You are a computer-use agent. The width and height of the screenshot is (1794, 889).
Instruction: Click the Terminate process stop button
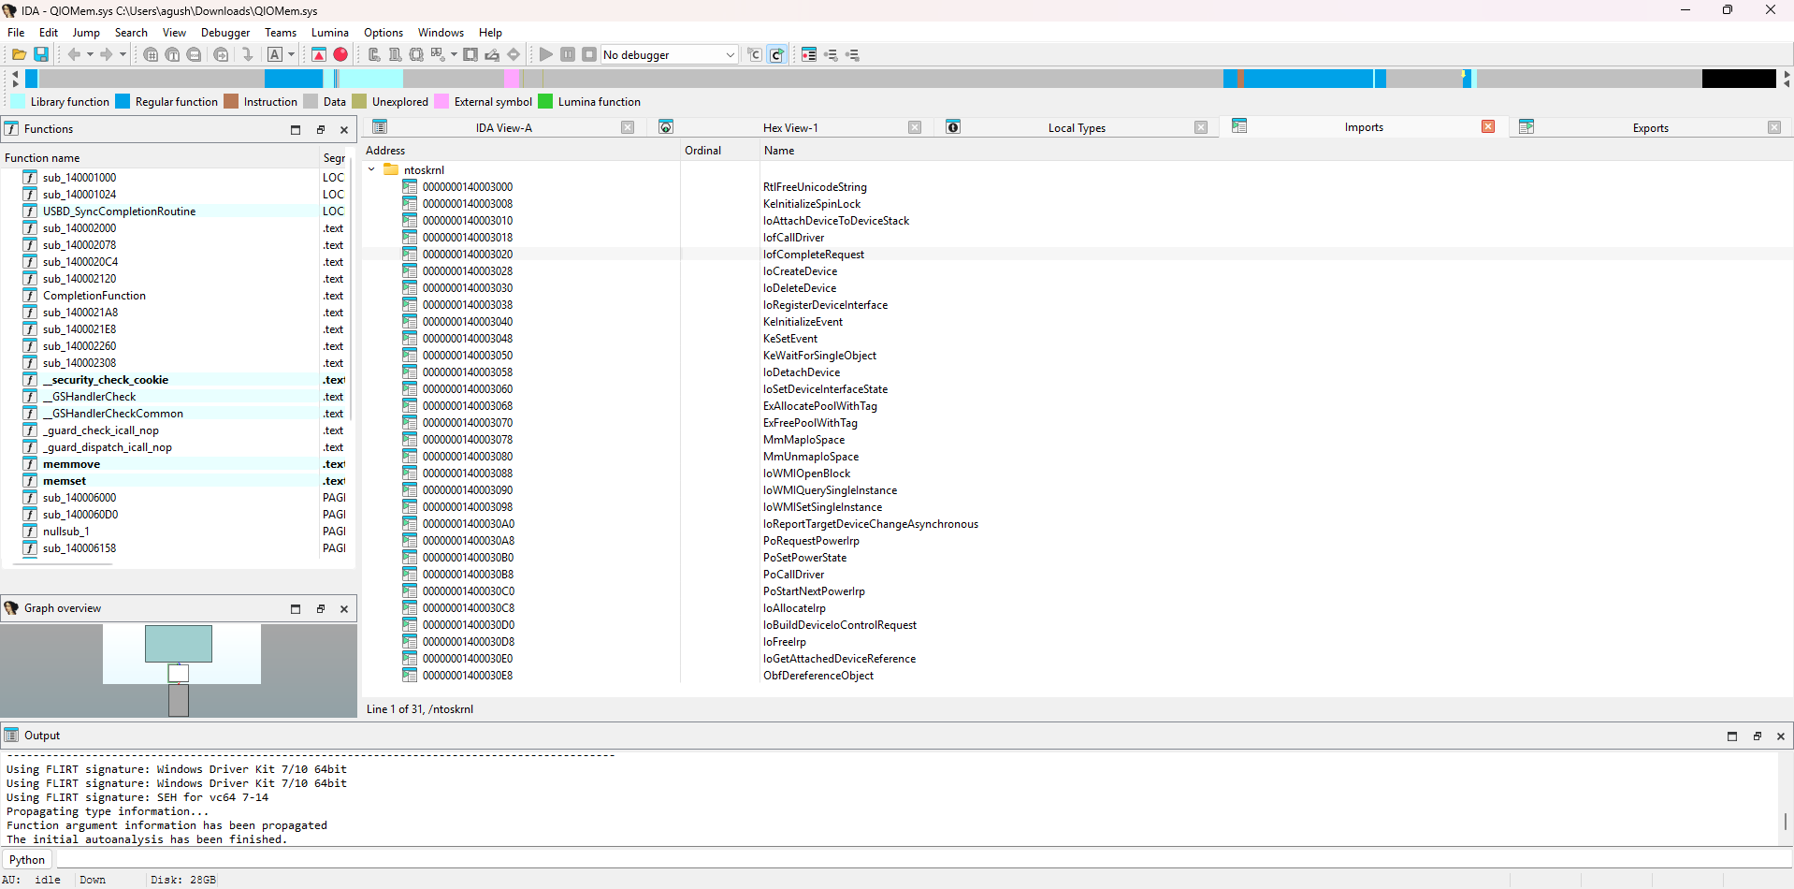coord(589,55)
